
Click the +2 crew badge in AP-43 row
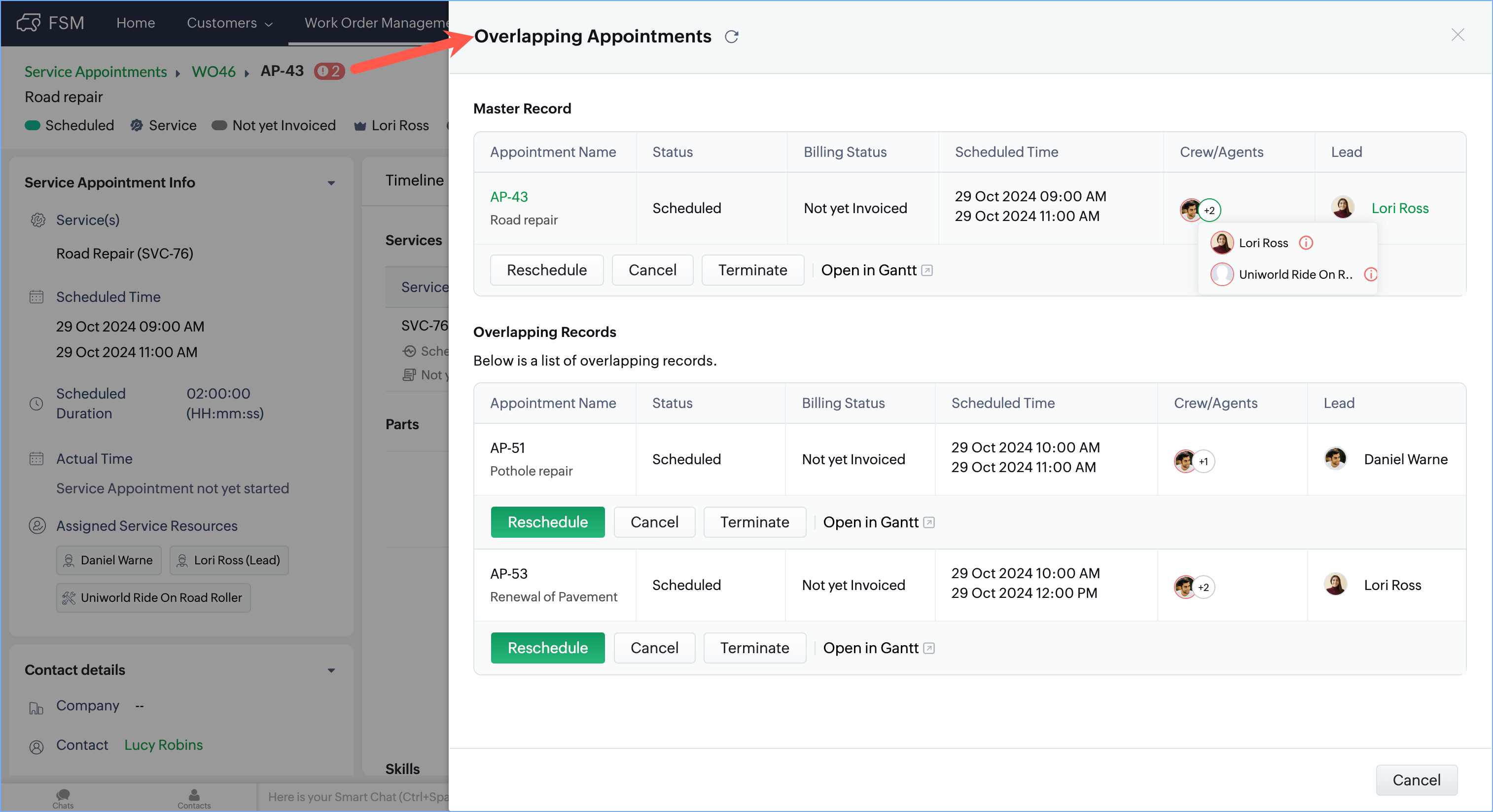point(1209,210)
